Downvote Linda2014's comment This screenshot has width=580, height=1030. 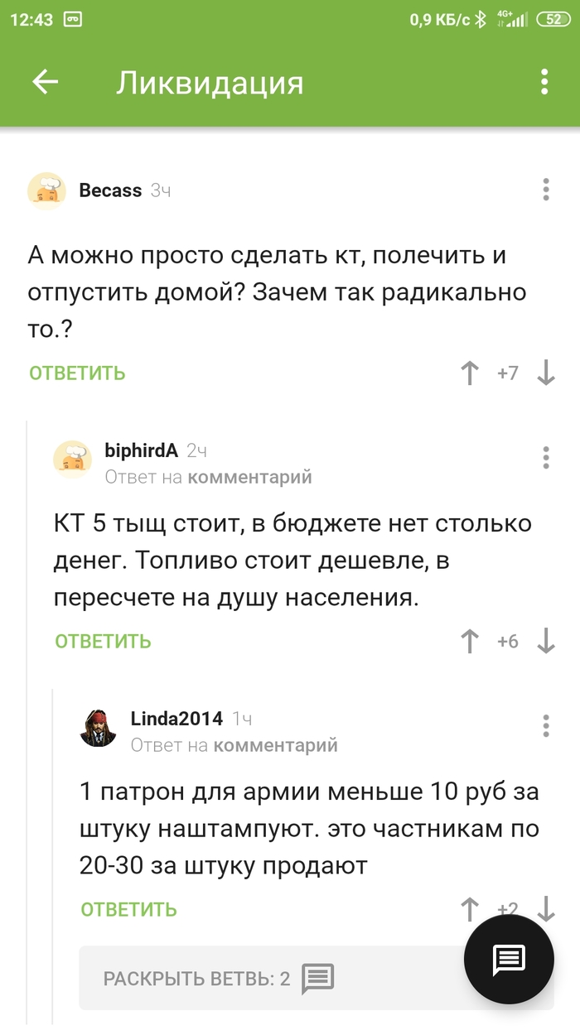tap(546, 907)
